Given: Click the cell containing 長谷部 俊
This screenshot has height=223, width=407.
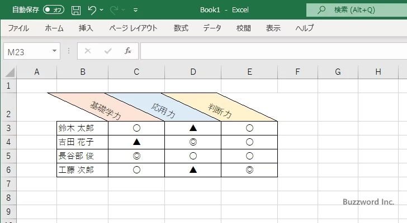Looking at the screenshot, I should coord(82,156).
